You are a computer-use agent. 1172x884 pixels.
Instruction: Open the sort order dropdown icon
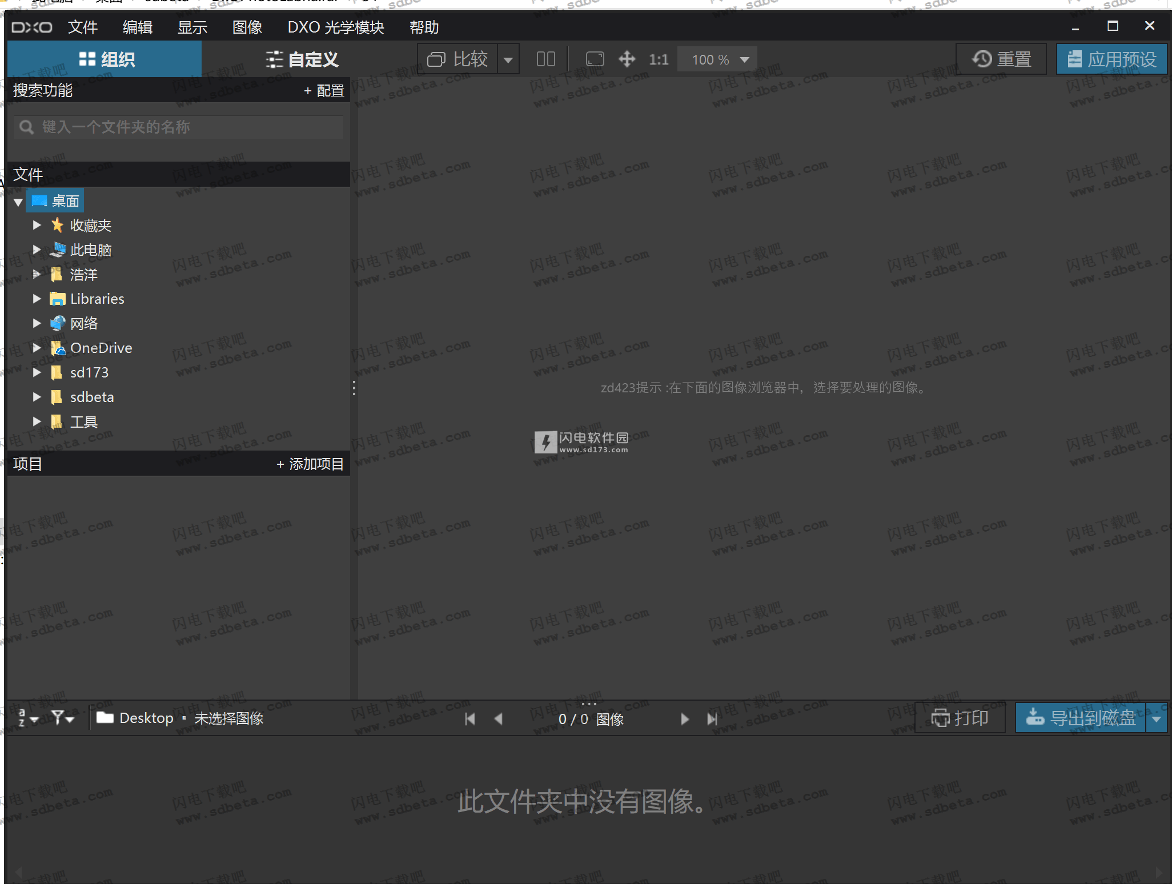coord(27,718)
